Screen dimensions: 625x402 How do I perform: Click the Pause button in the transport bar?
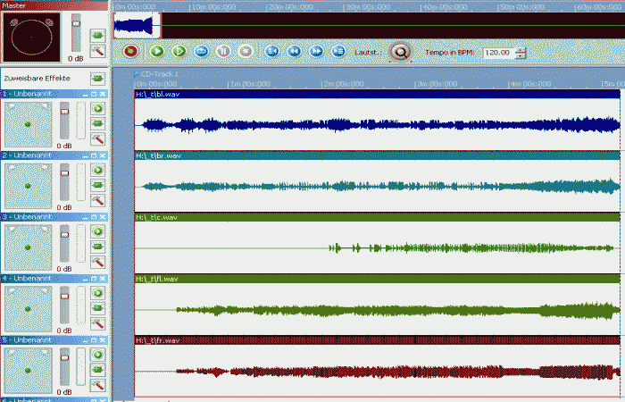[223, 52]
